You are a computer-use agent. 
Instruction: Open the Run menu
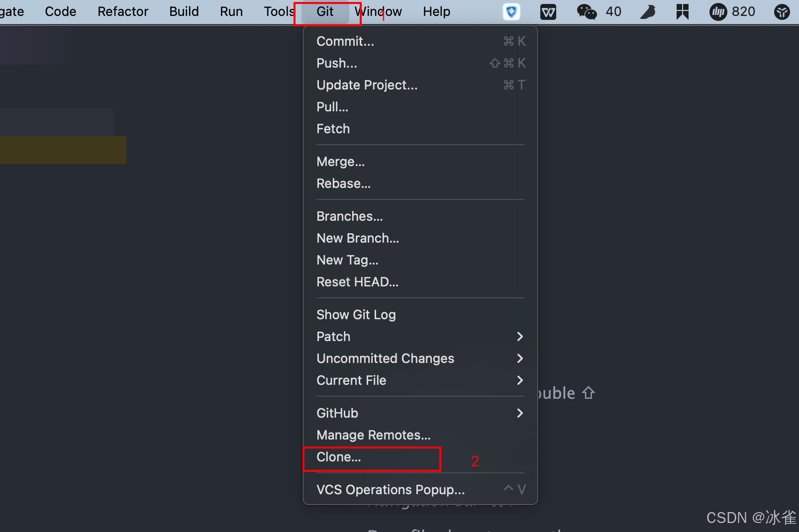click(x=231, y=11)
